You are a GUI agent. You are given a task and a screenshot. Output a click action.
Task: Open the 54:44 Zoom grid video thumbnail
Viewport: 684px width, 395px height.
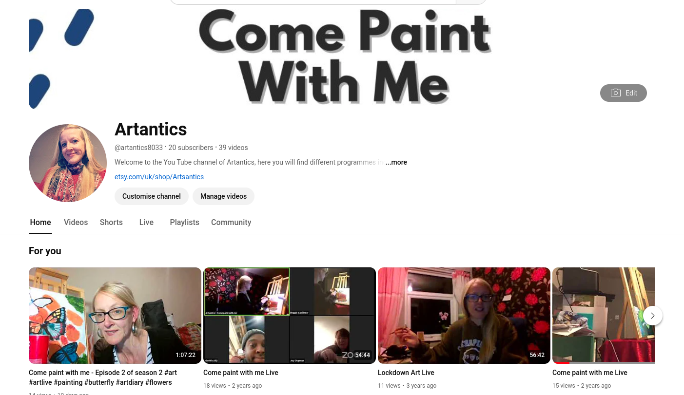click(x=290, y=316)
